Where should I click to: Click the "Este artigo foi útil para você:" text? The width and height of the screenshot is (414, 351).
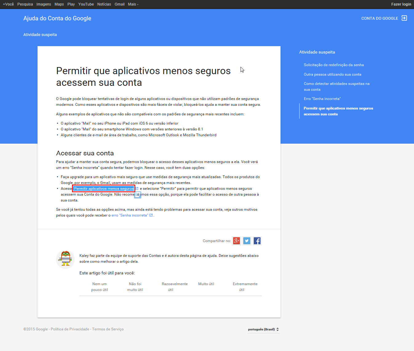point(107,273)
